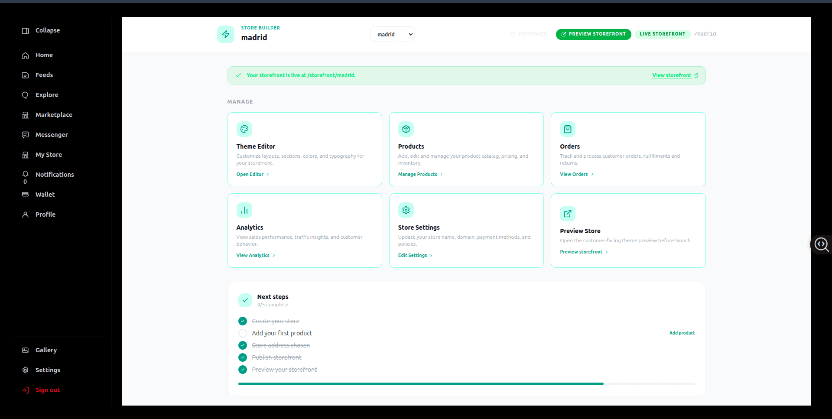This screenshot has width=832, height=419.
Task: Click the Store Settings gear icon
Action: [406, 210]
